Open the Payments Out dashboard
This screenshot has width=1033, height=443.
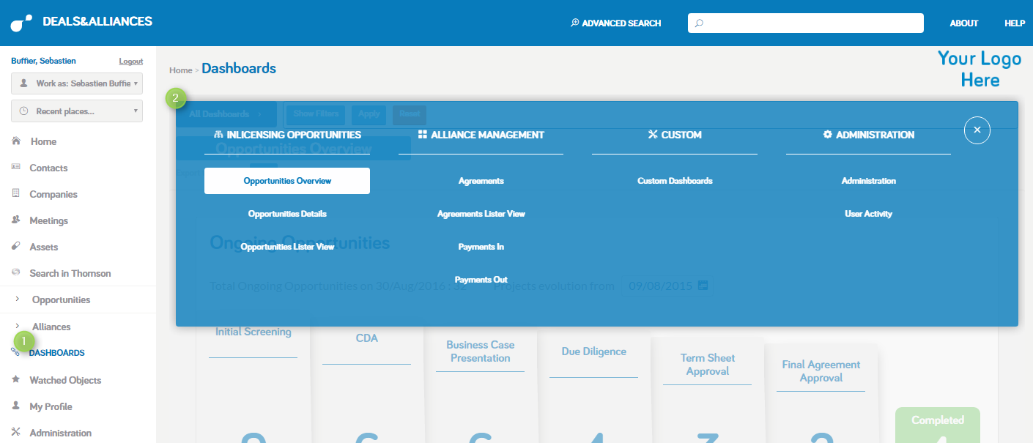click(481, 280)
